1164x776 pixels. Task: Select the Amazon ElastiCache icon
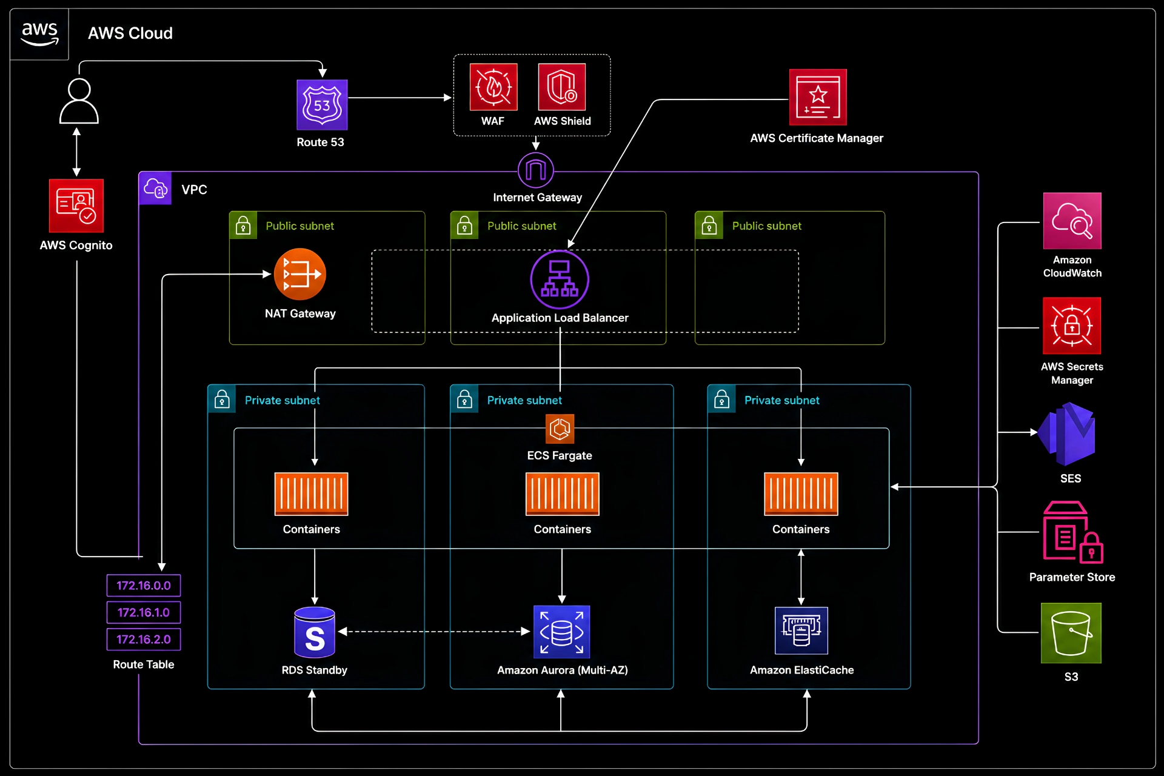coord(801,630)
